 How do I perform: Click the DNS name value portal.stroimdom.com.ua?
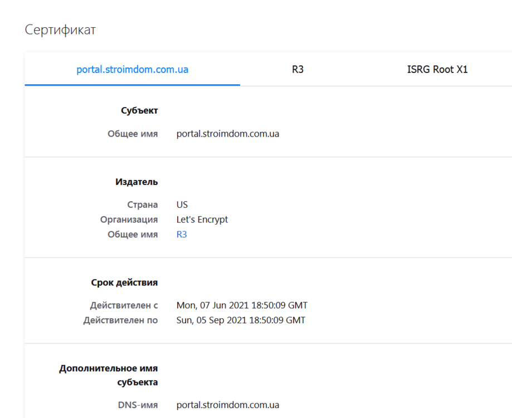[x=227, y=405]
